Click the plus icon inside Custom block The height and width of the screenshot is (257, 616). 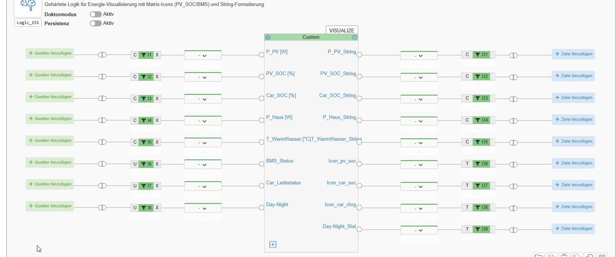pos(273,245)
